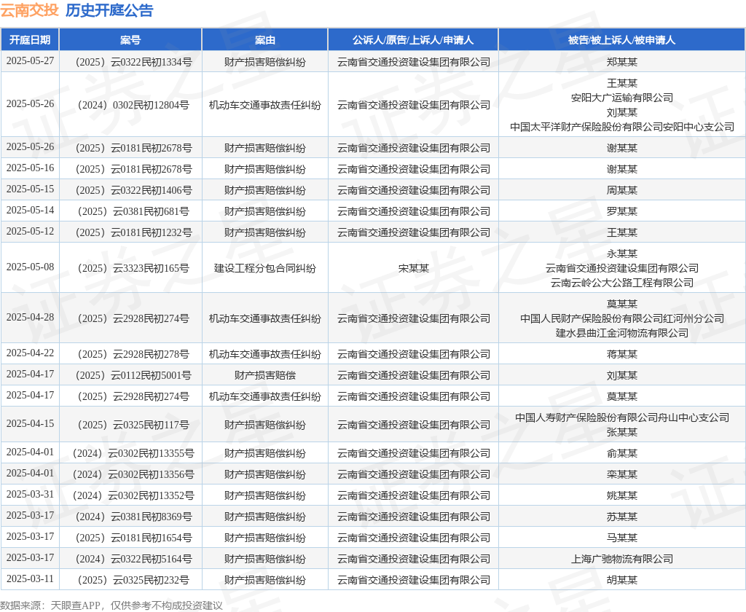746x612 pixels.
Task: Select the 建设工程分包合同纠纷 case cause
Action: (264, 268)
